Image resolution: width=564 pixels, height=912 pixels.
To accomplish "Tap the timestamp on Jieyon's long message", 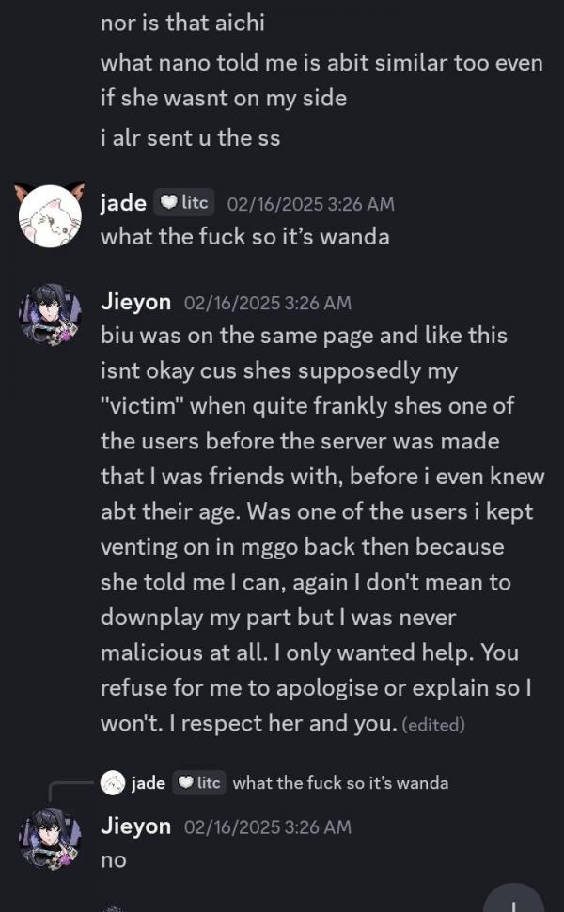I will tap(268, 303).
